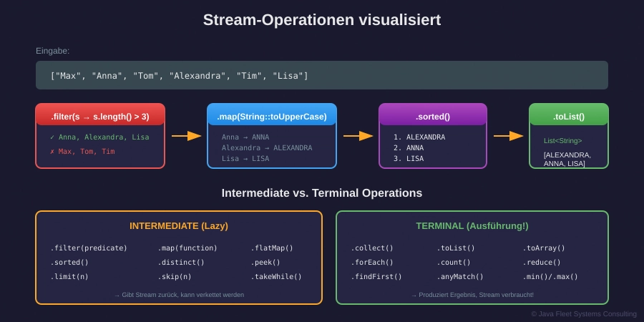Click the red X before Max, Tom, Tim
This screenshot has height=322, width=644.
[x=52, y=152]
